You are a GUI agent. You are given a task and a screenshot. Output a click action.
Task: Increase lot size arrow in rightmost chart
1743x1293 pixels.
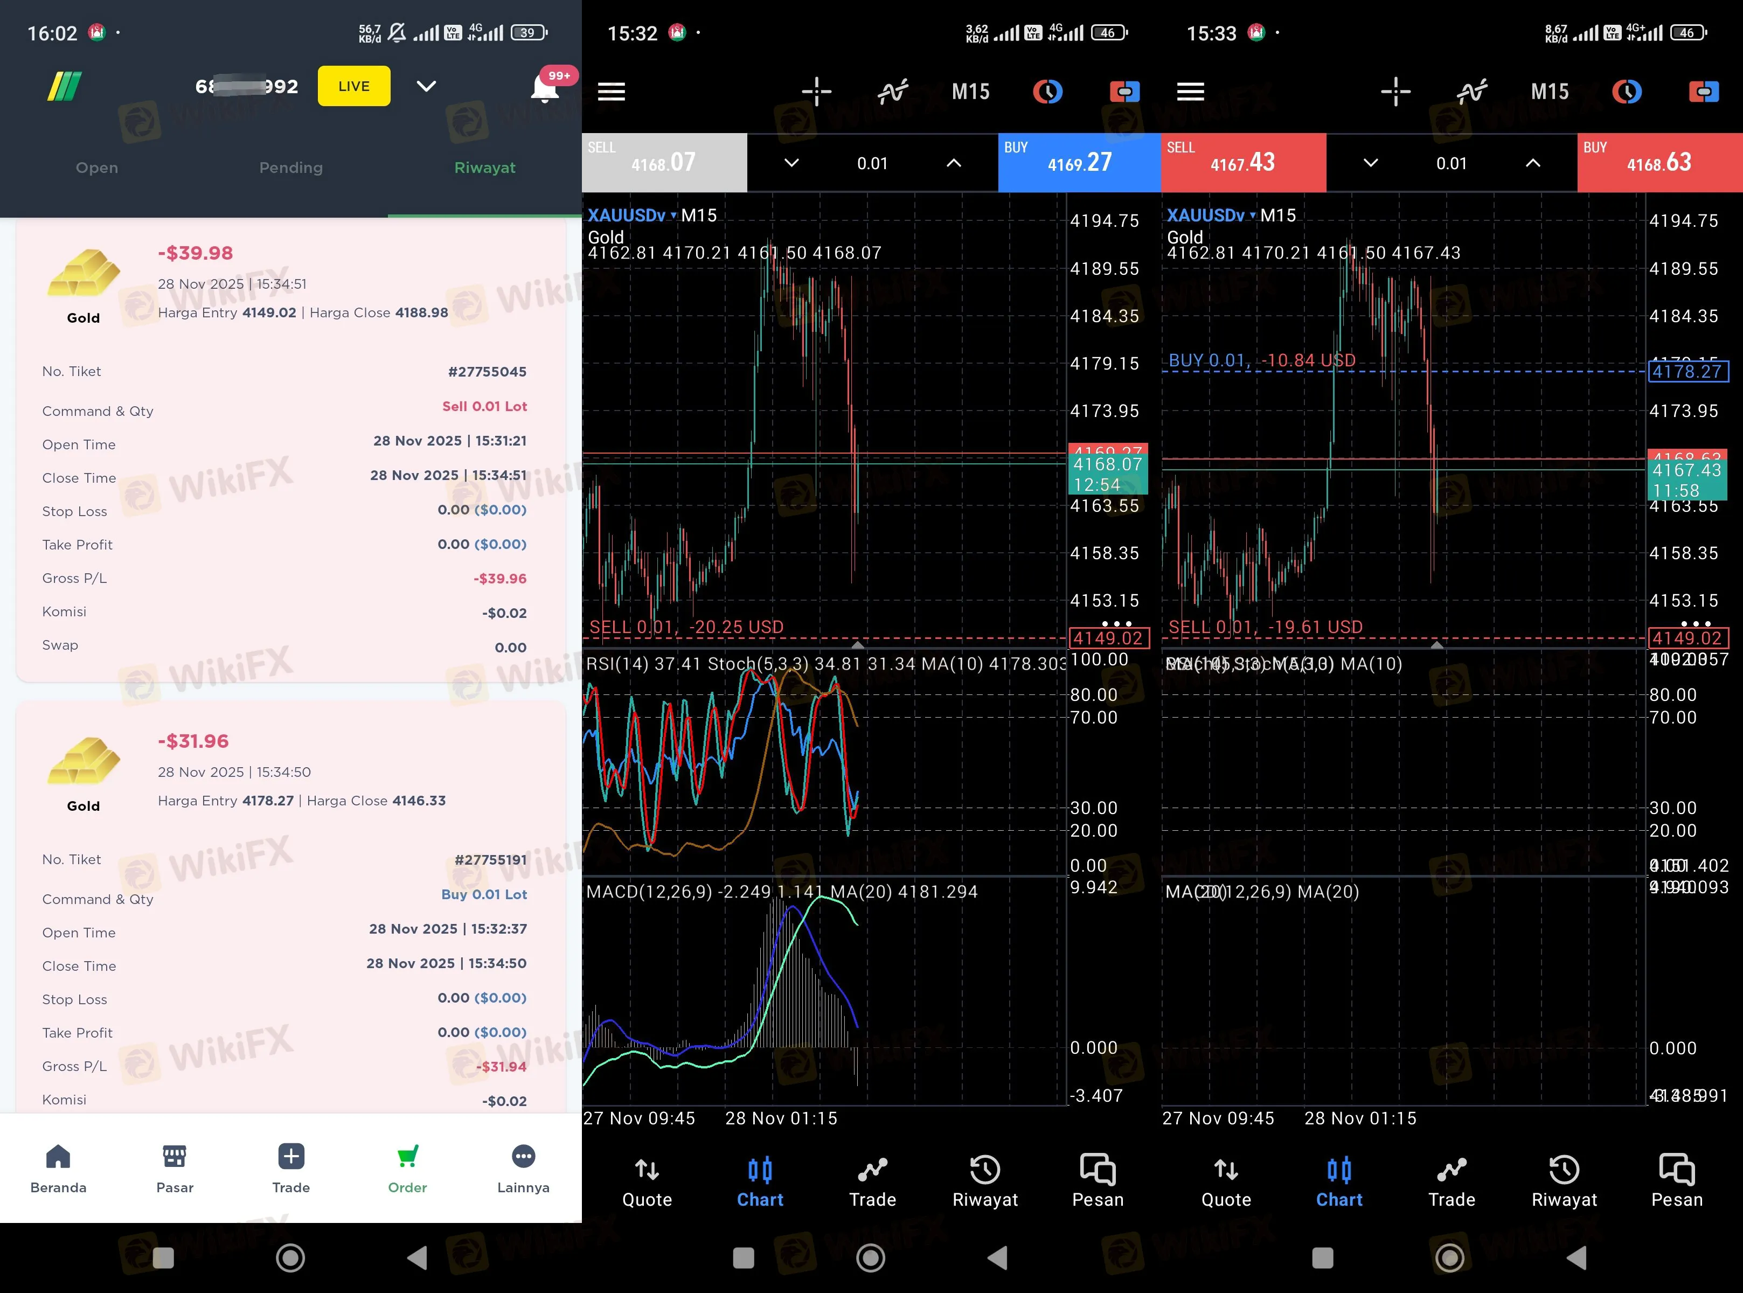tap(1532, 163)
